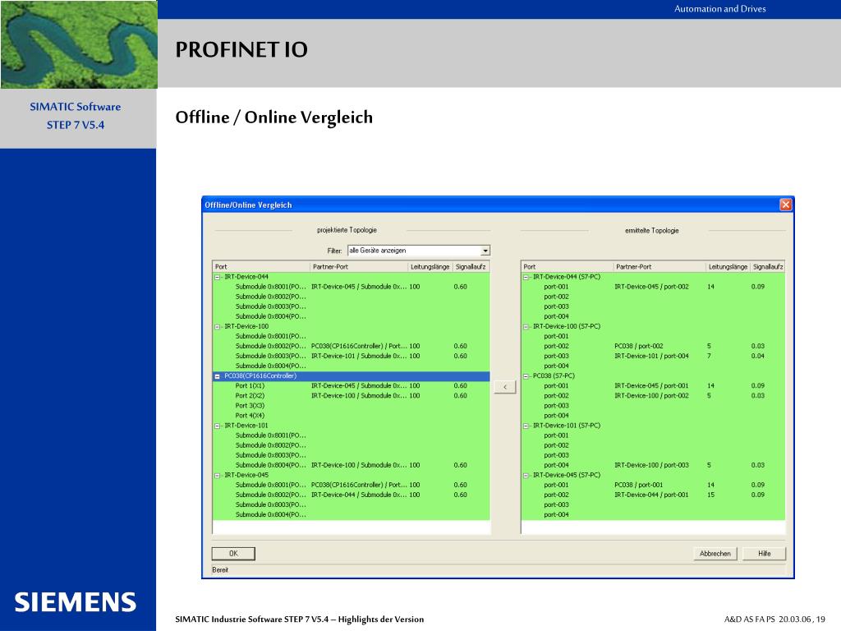The image size is (841, 631).
Task: Select Port 2(X2) under PC038
Action: pyautogui.click(x=250, y=395)
